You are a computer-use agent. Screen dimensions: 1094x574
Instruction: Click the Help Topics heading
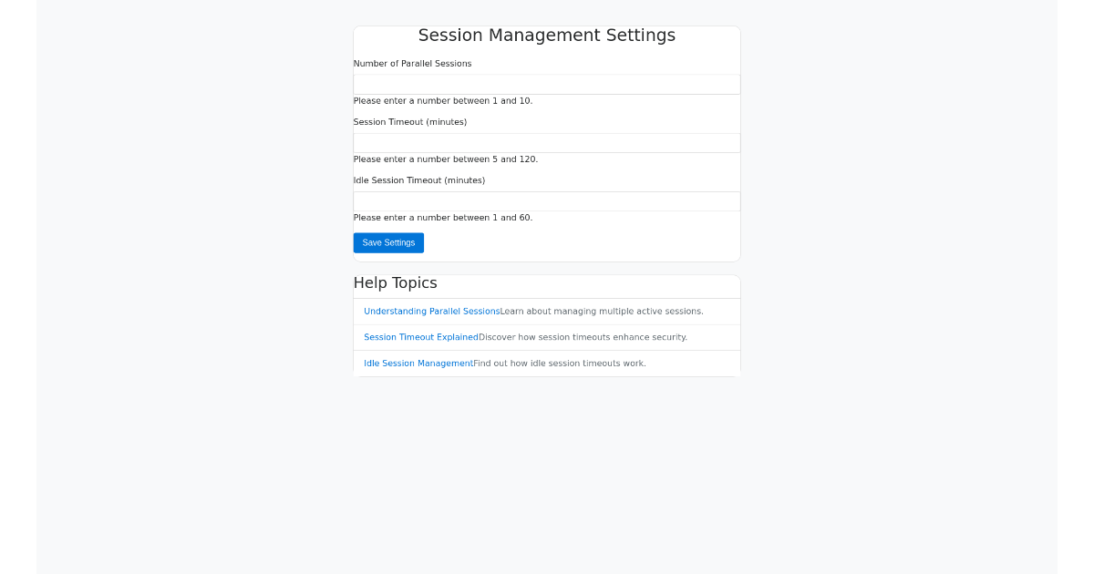(x=395, y=283)
